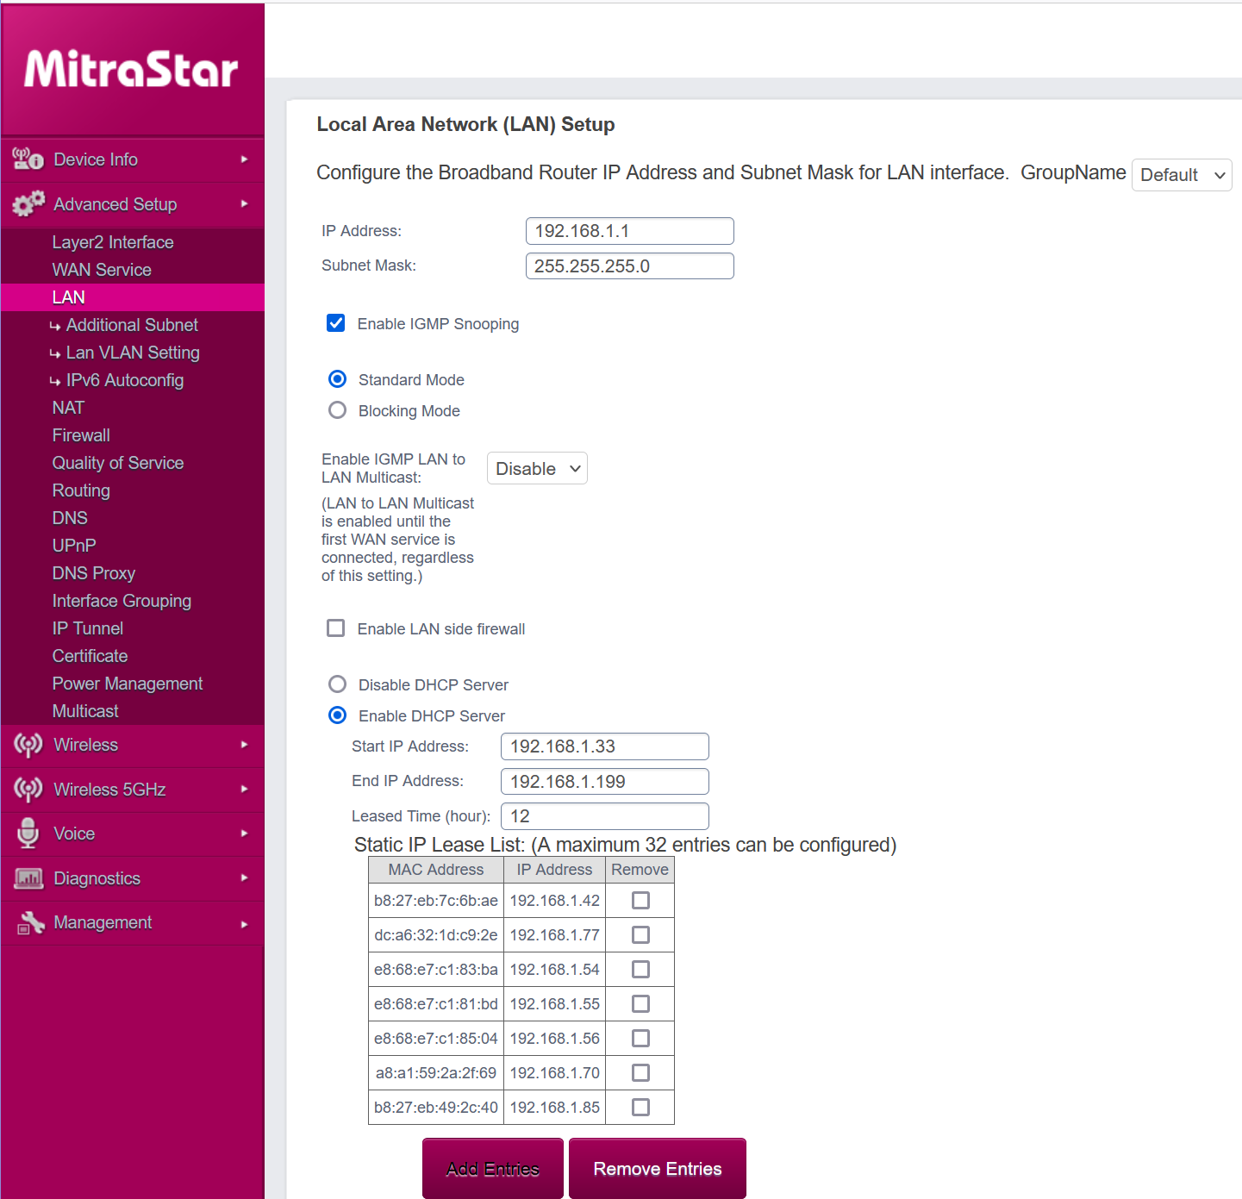Click the Voice microphone icon
Image resolution: width=1242 pixels, height=1199 pixels.
tap(28, 834)
